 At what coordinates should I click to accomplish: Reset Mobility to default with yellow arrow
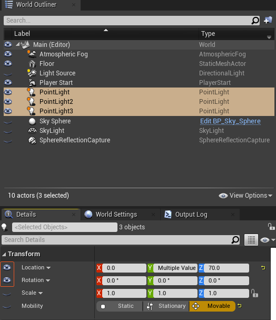pos(240,306)
